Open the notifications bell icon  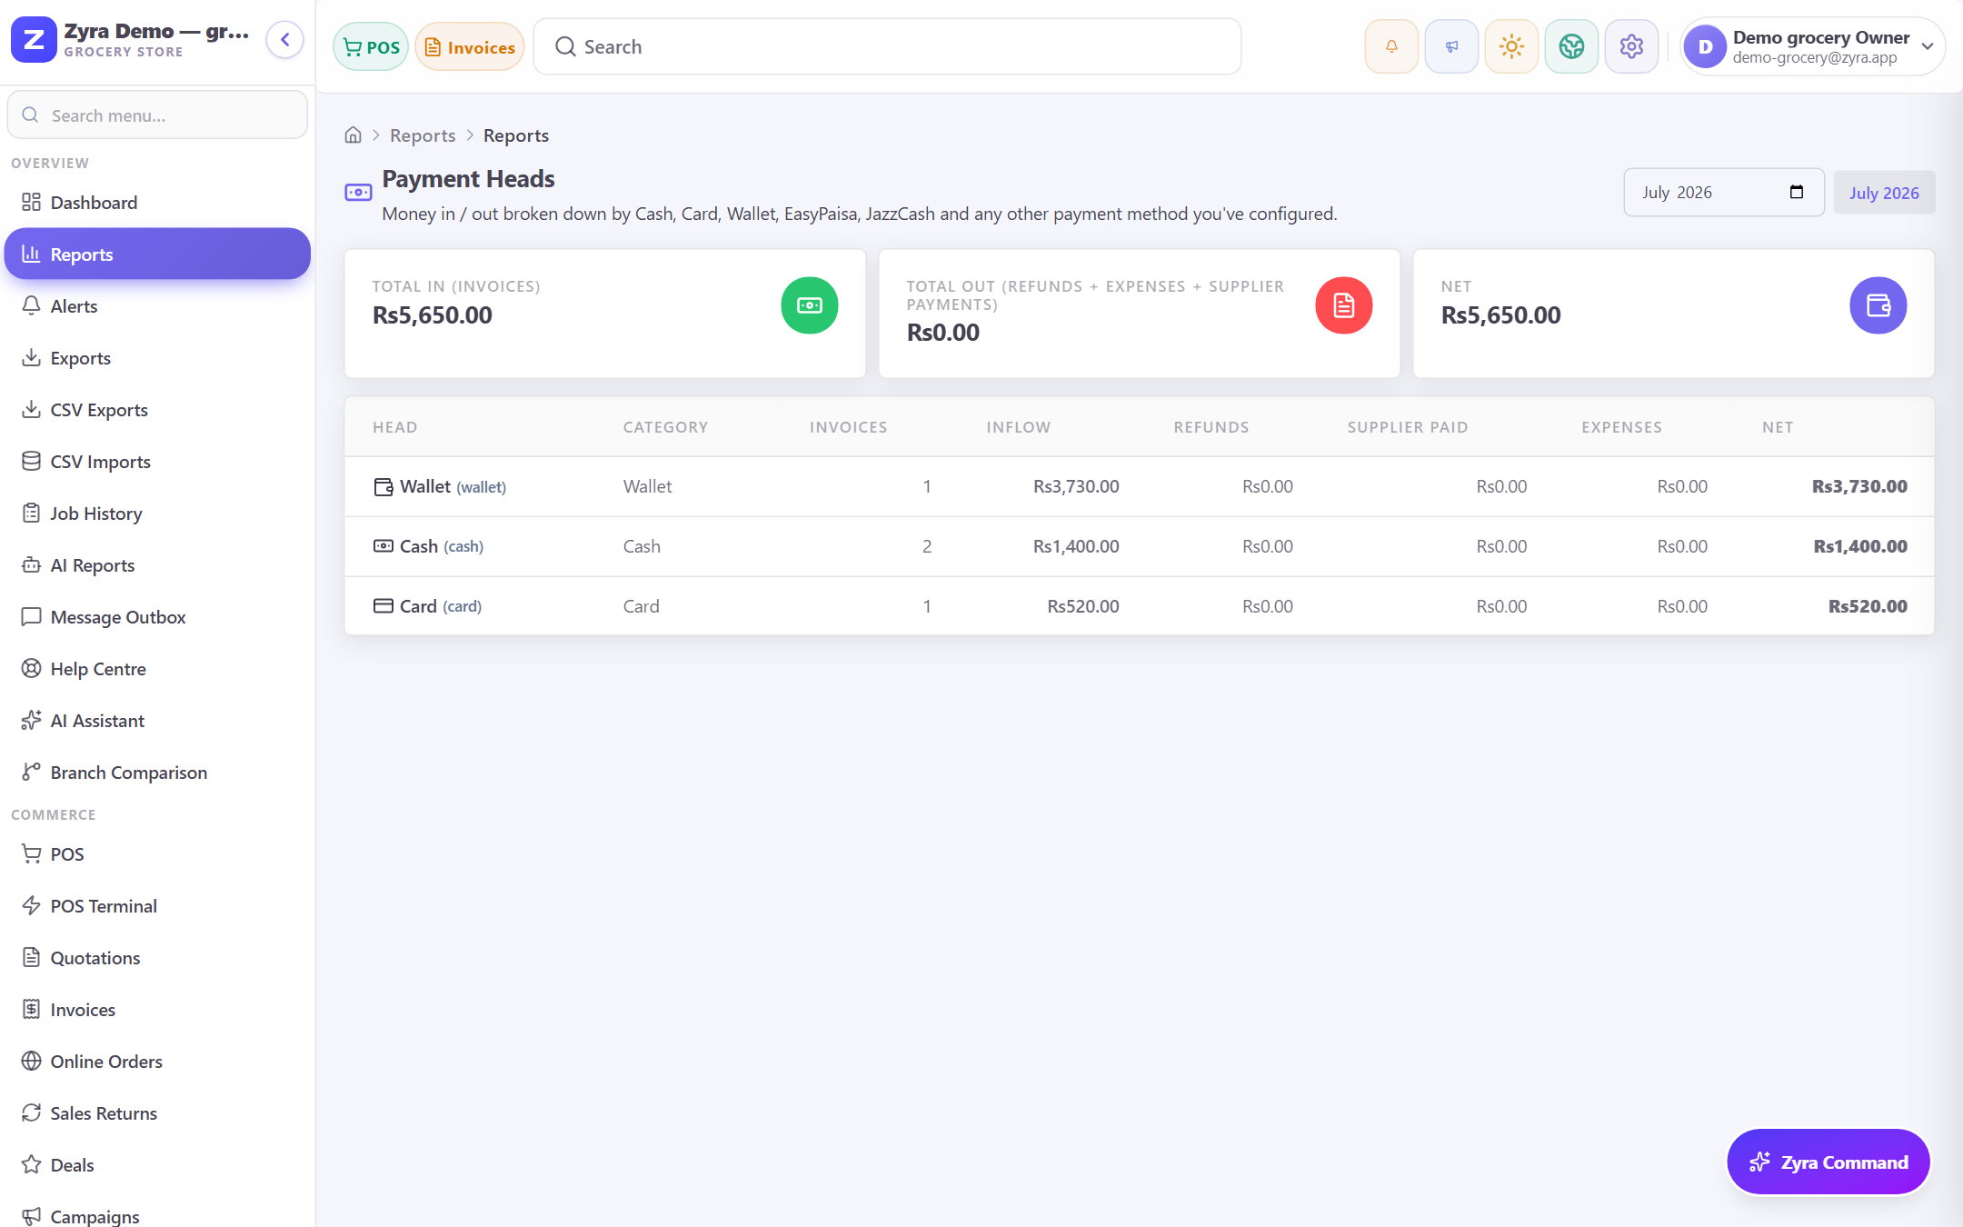point(1391,46)
